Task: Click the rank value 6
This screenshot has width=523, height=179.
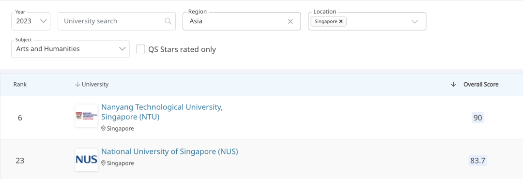Action: point(20,118)
